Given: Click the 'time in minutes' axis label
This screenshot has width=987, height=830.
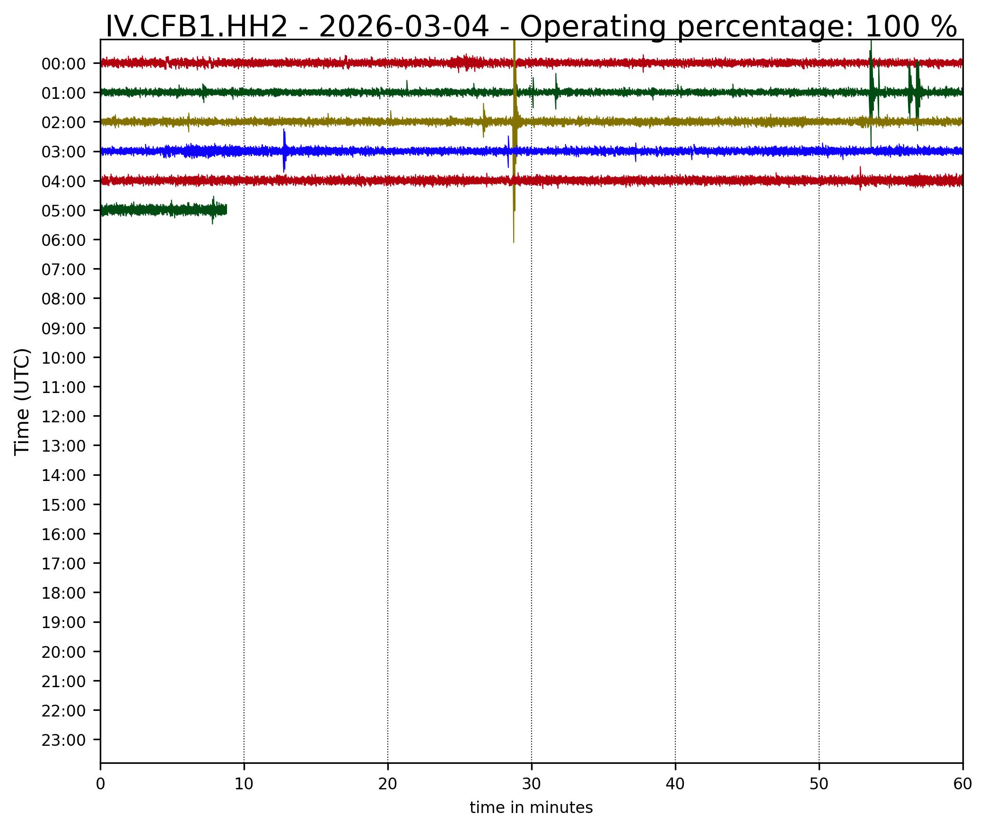Looking at the screenshot, I should coord(531,808).
